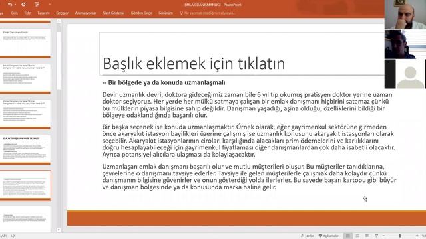426x239 pixels.
Task: Click the zoom slider handle
Action: (400, 236)
